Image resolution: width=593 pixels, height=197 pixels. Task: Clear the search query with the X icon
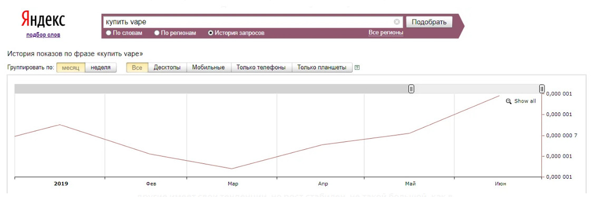click(x=397, y=22)
